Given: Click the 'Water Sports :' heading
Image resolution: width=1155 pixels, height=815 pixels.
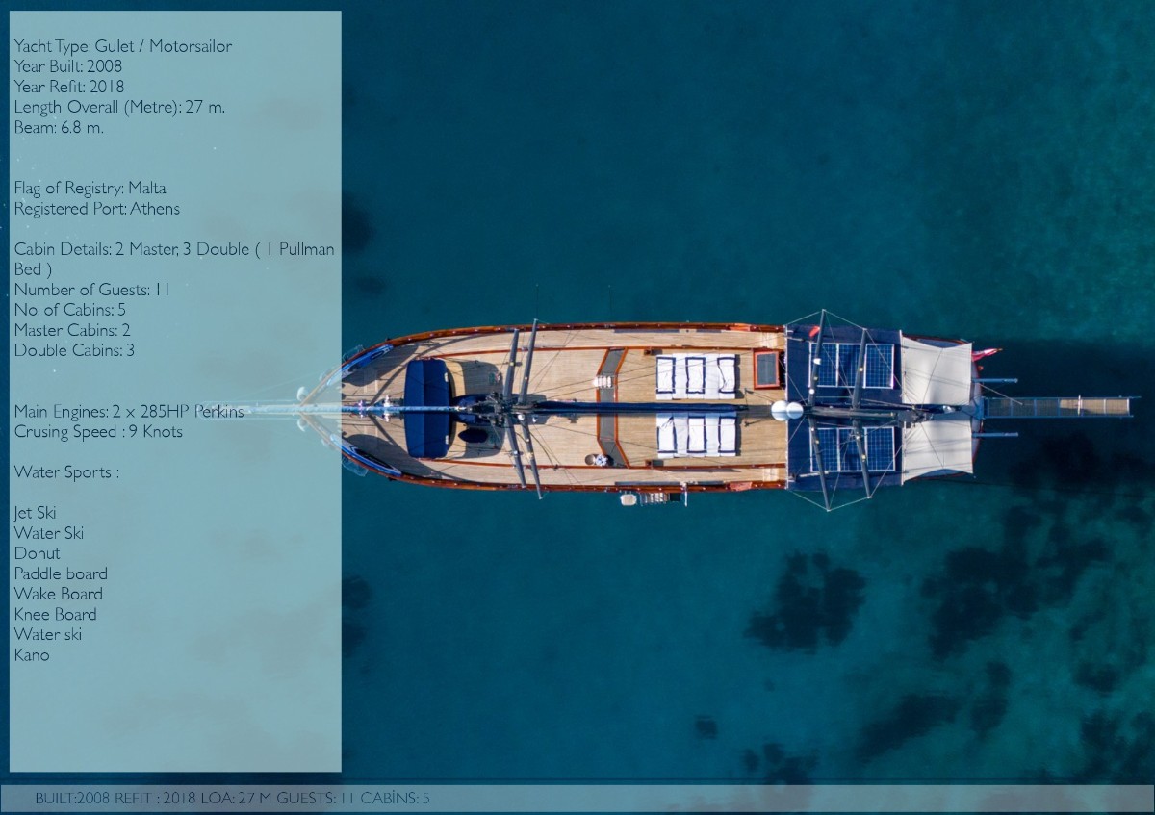Looking at the screenshot, I should pyautogui.click(x=66, y=471).
